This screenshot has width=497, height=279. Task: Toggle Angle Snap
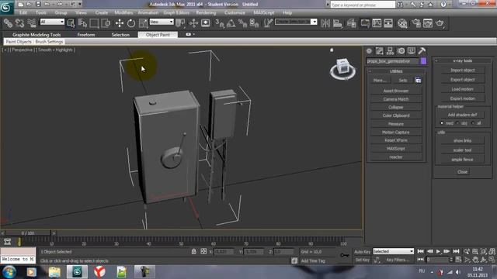pos(231,23)
